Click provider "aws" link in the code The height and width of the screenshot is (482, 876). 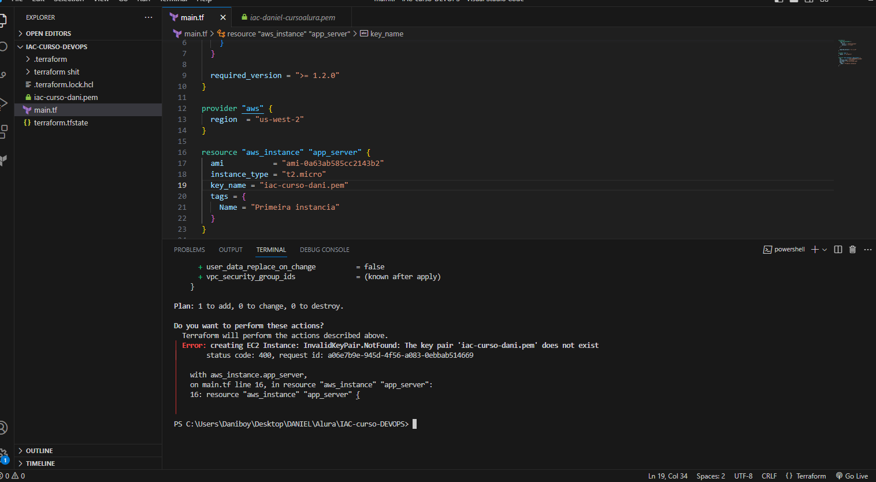(253, 109)
